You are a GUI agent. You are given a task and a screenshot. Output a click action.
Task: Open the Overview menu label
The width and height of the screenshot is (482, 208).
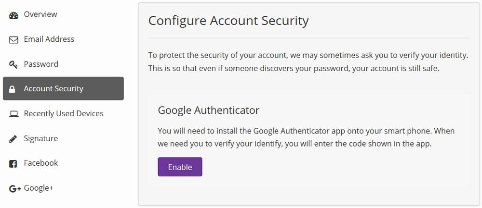pos(40,14)
